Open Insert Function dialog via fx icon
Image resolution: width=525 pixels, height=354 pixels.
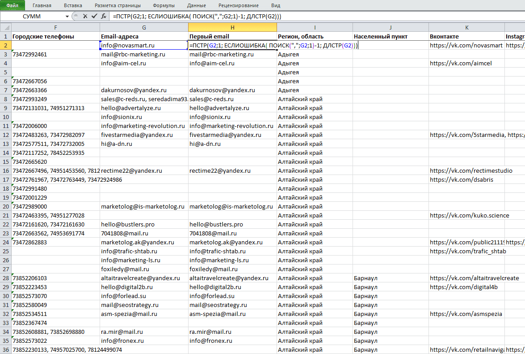pyautogui.click(x=104, y=16)
